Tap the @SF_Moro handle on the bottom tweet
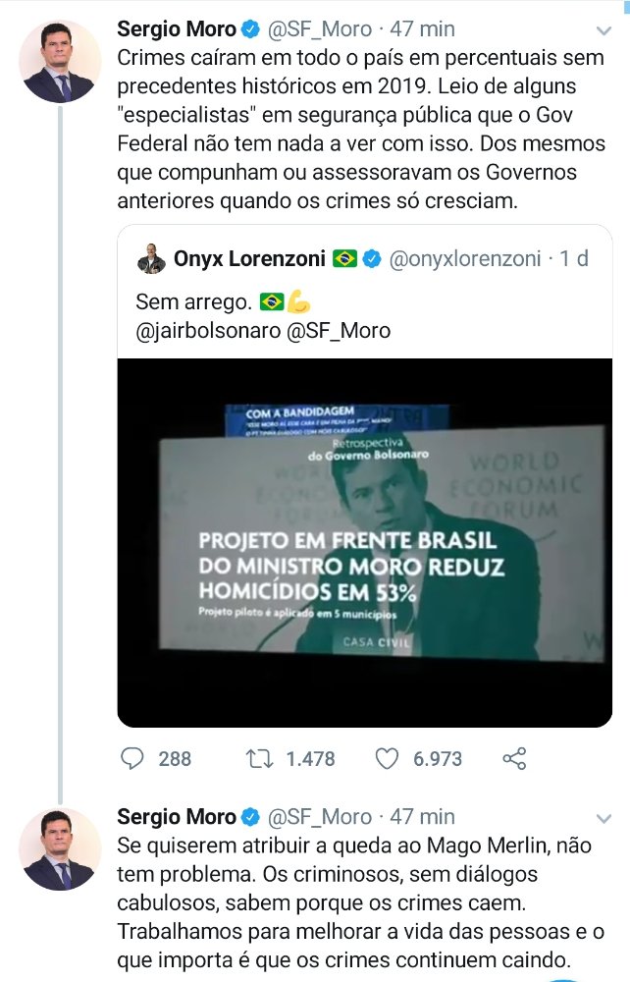630x982 pixels. click(x=320, y=817)
